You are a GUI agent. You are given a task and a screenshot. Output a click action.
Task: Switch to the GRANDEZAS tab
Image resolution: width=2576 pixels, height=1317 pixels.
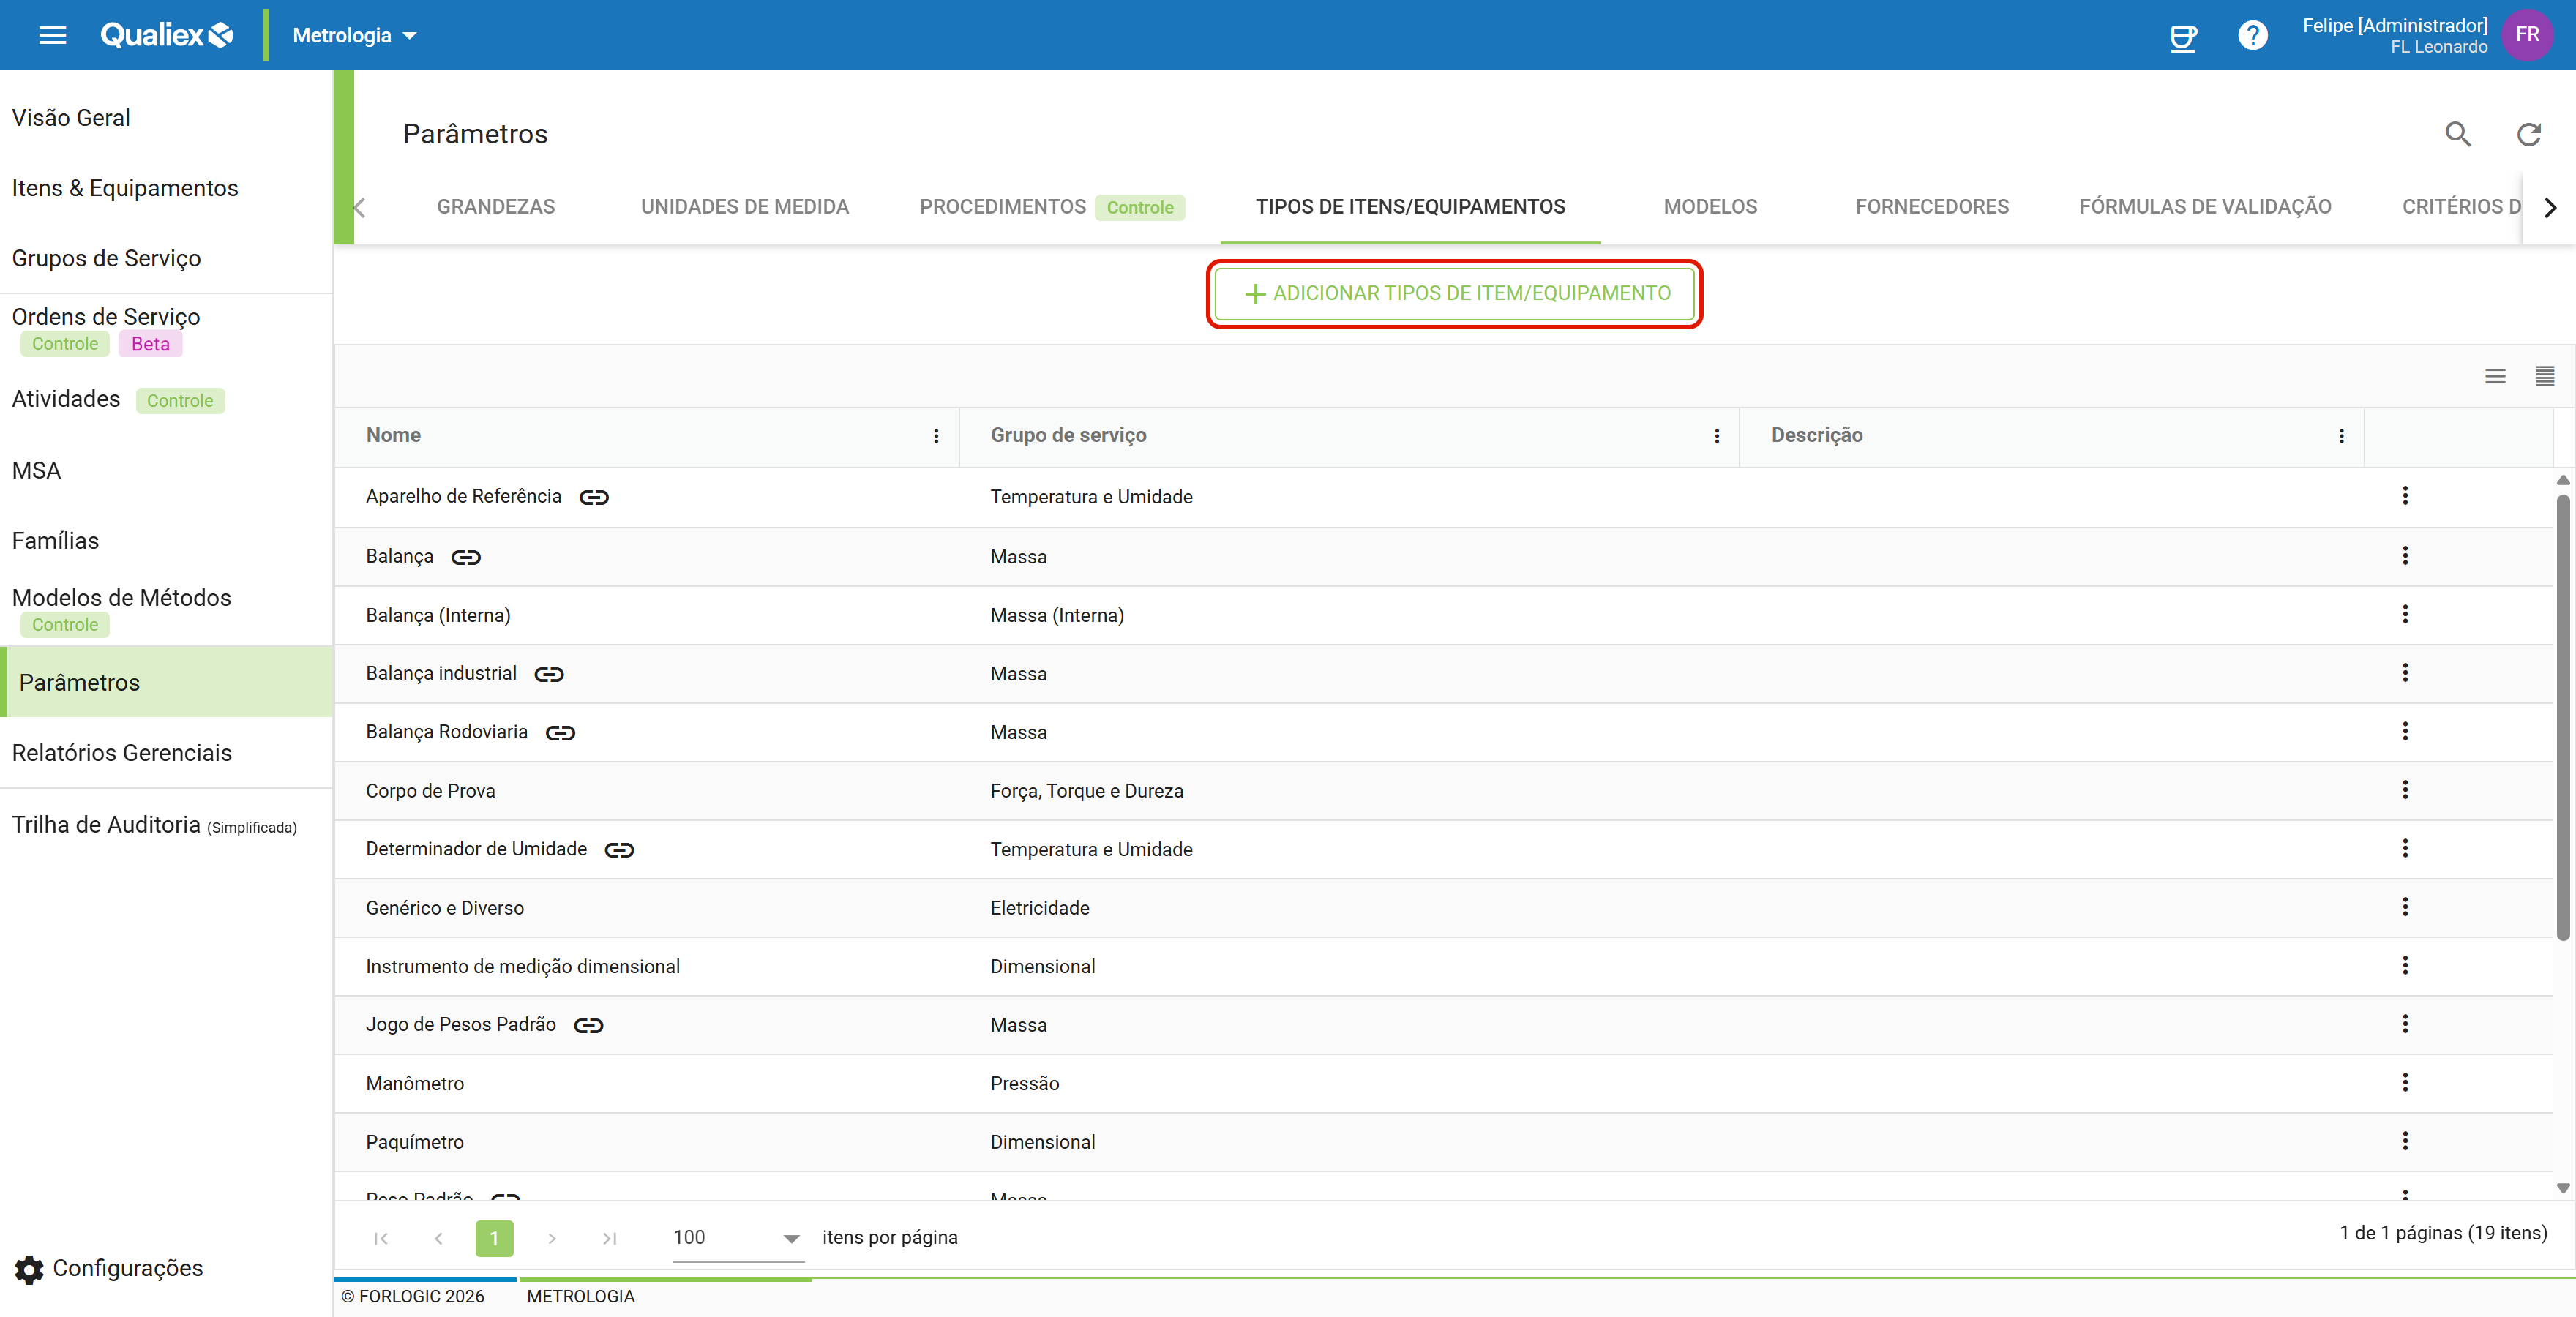[495, 207]
